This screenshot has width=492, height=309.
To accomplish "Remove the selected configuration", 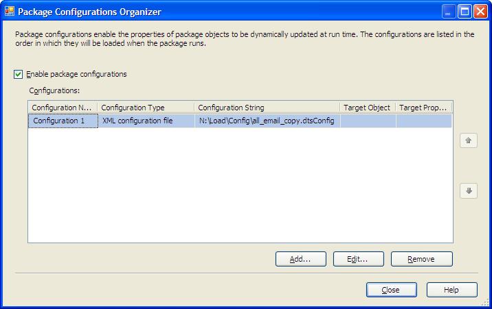I will 421,259.
